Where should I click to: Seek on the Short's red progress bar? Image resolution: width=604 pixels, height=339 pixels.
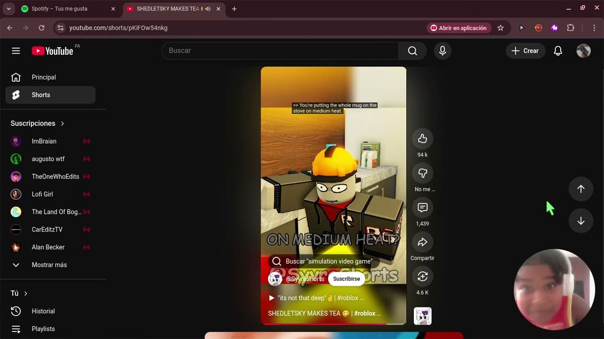point(334,324)
